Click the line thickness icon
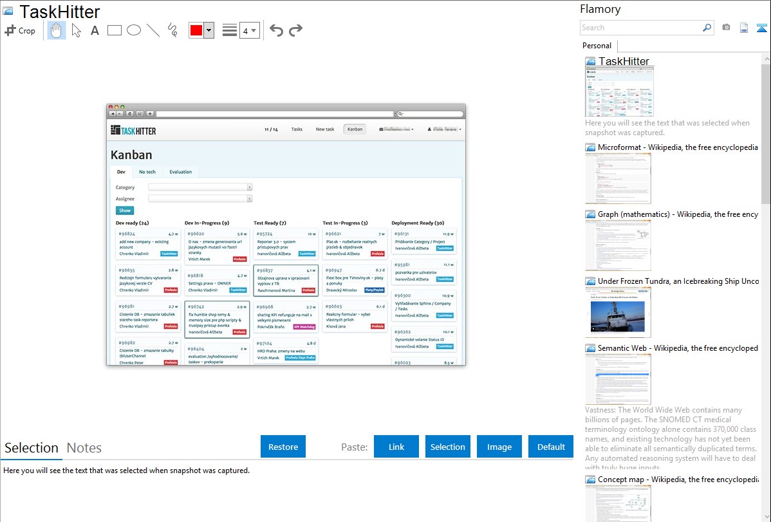 pyautogui.click(x=229, y=30)
